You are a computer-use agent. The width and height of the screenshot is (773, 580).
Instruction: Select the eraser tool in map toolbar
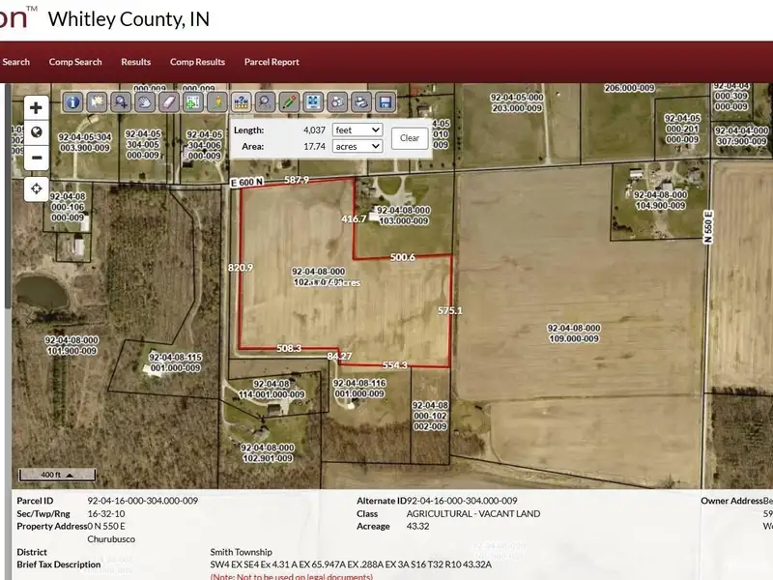click(169, 101)
